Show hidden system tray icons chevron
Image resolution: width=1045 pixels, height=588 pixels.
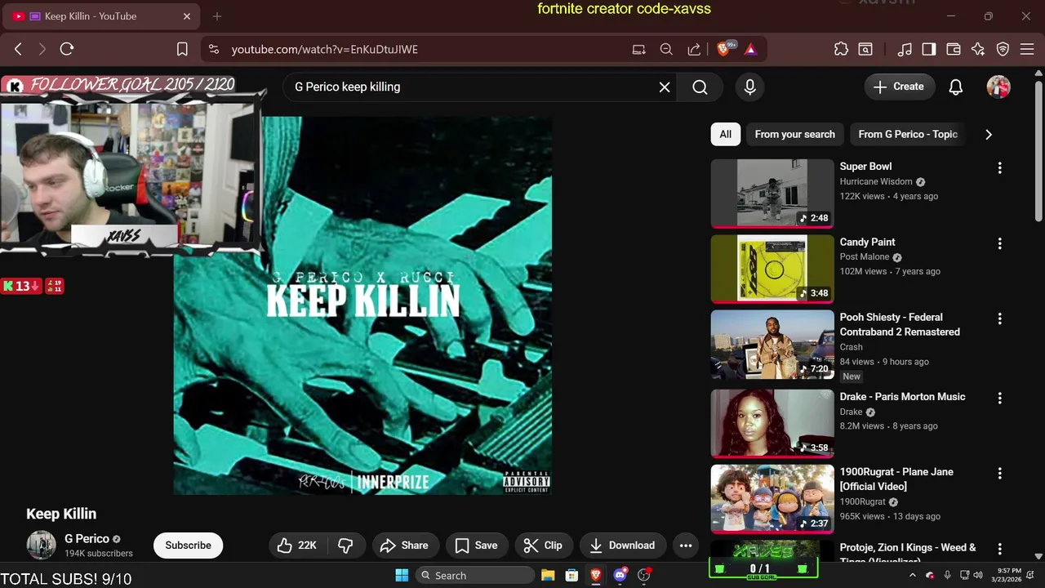coord(913,575)
